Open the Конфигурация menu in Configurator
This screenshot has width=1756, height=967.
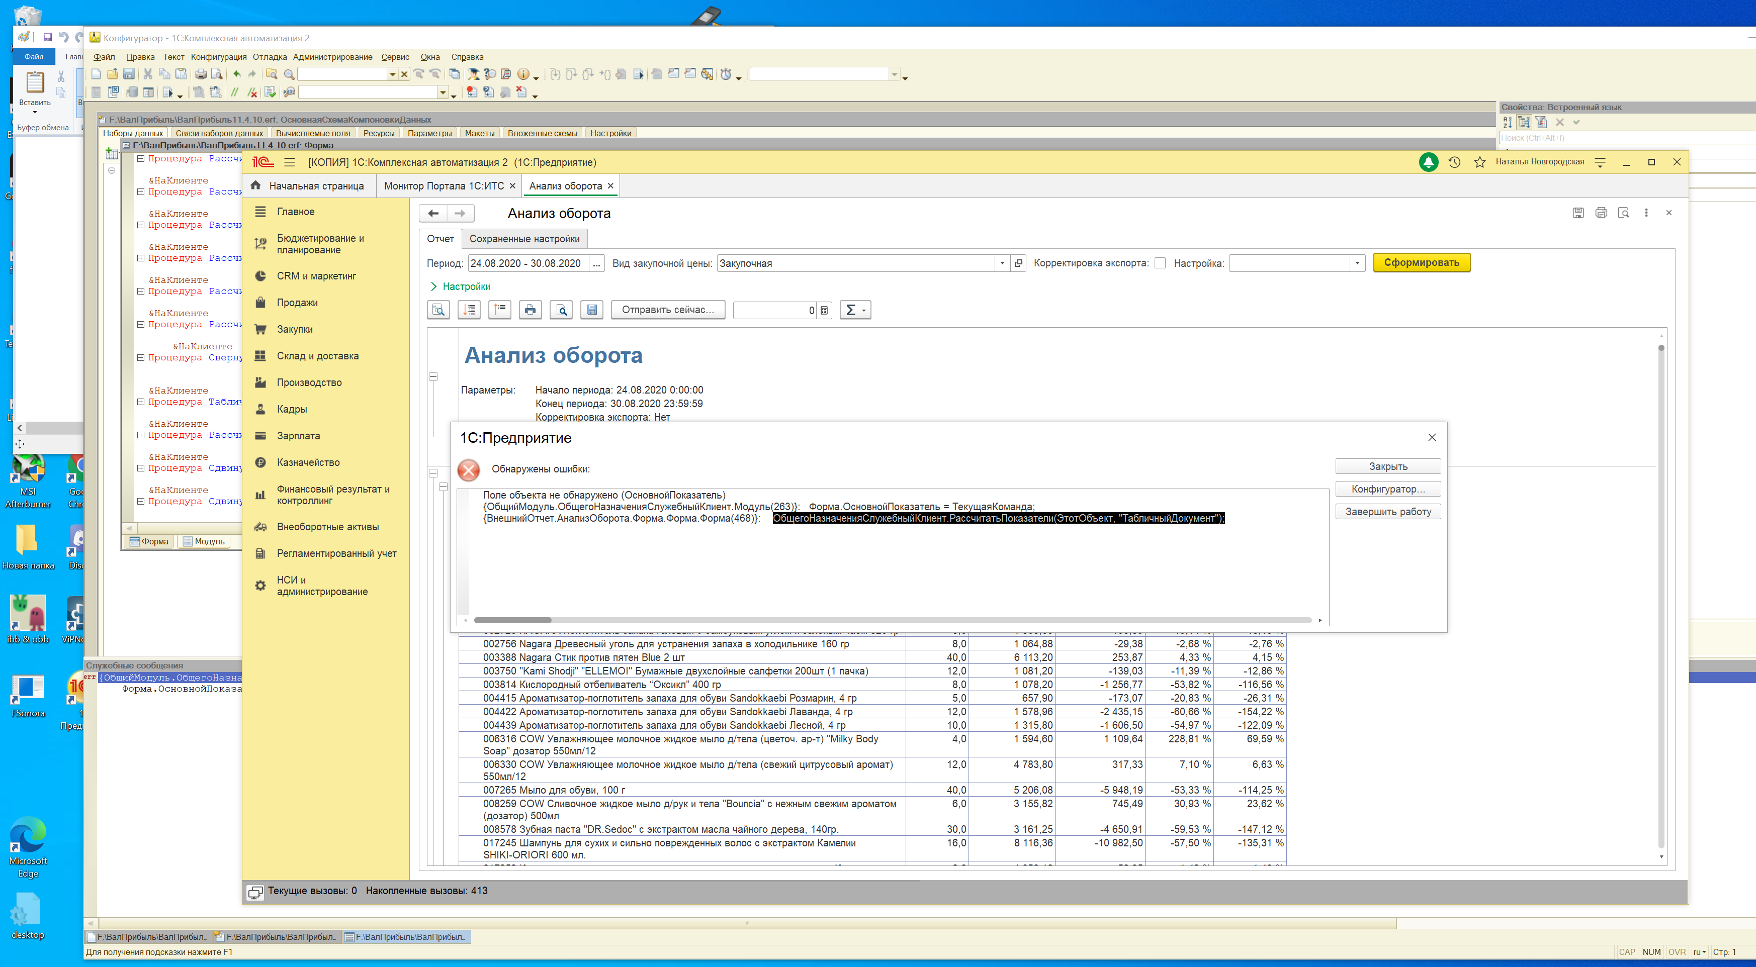218,57
